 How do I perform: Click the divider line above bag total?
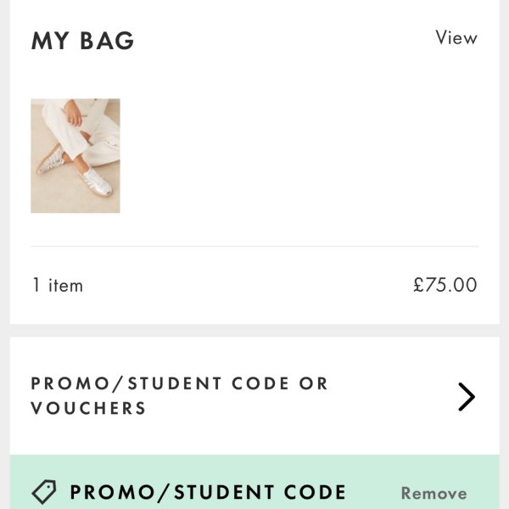click(x=255, y=246)
